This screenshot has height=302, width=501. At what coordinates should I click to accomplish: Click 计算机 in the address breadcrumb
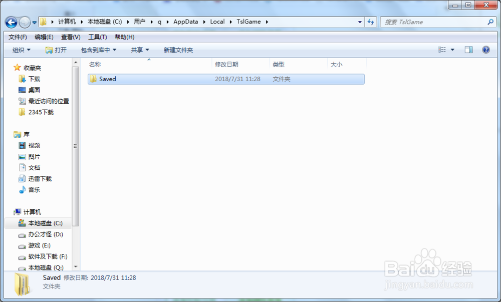point(67,22)
